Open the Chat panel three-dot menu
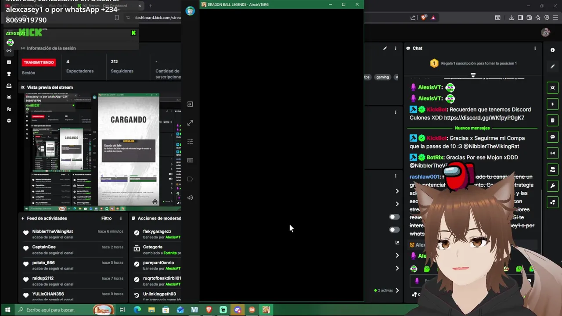The width and height of the screenshot is (562, 316). pos(535,48)
